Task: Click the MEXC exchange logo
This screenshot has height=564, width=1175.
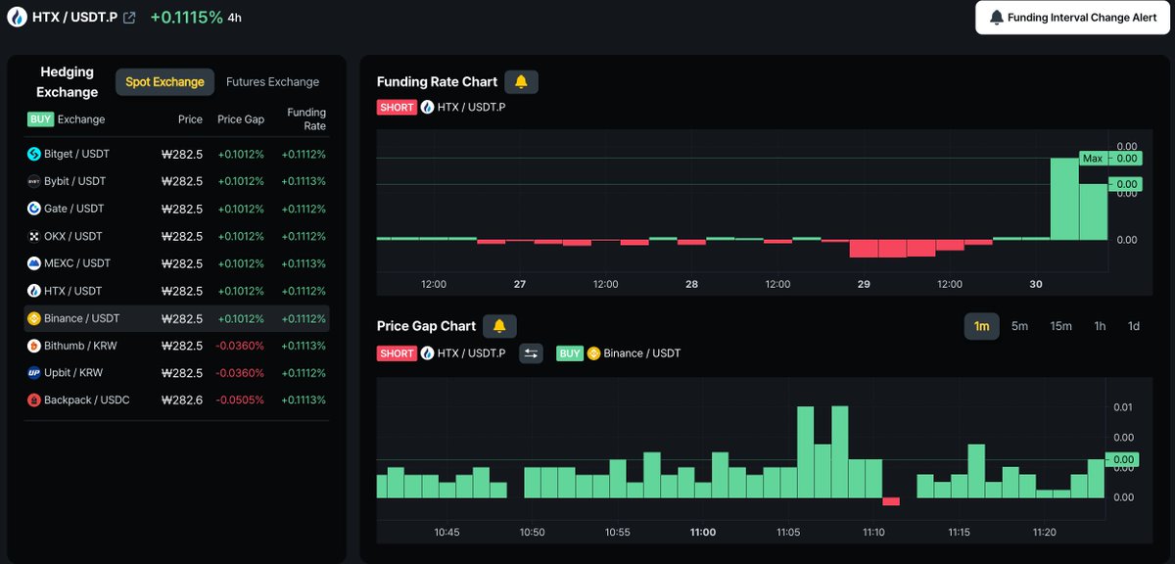Action: (x=33, y=263)
